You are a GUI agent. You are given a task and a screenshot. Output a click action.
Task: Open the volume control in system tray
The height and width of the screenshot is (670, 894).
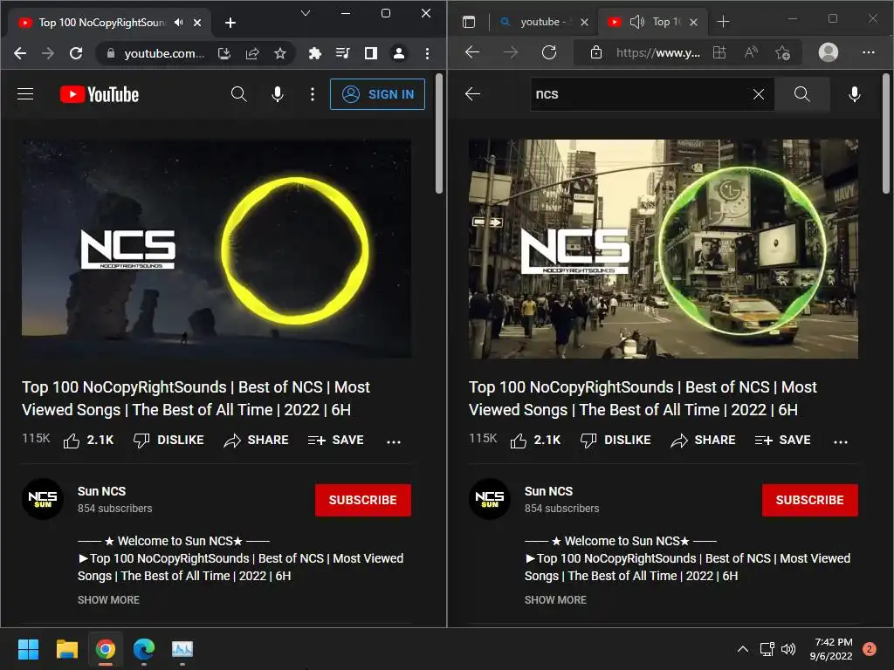(x=788, y=649)
